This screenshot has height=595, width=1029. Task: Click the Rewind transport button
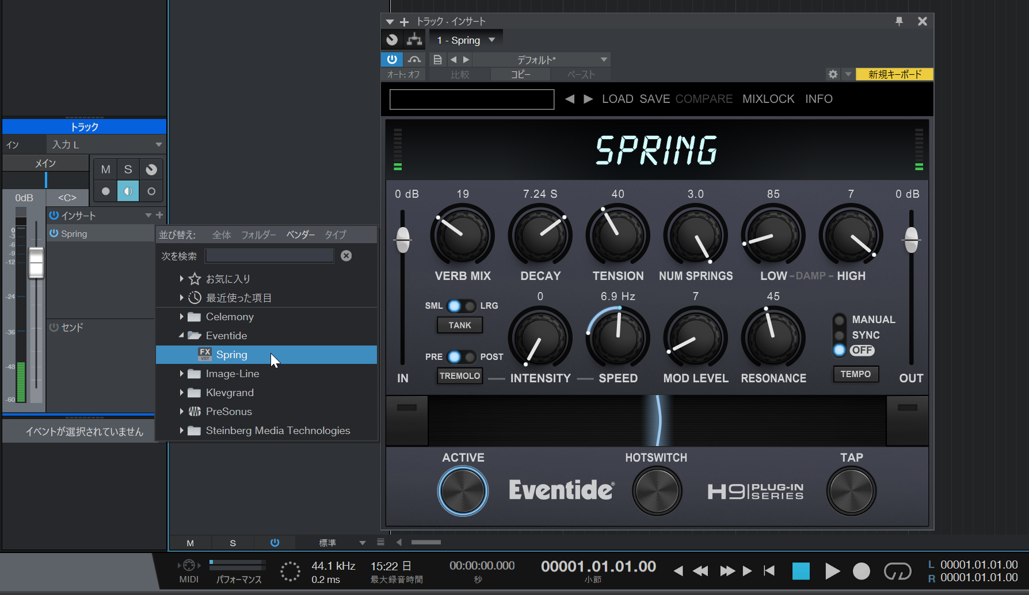click(700, 571)
